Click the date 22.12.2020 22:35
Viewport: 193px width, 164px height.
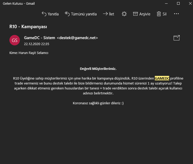[37, 44]
